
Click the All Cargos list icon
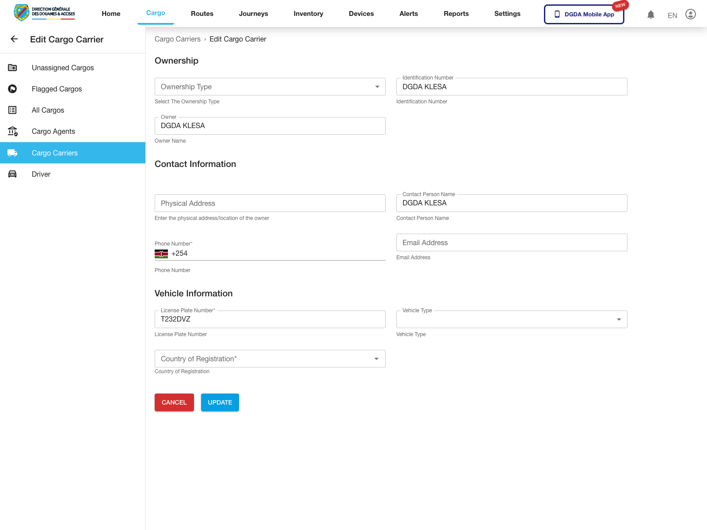point(12,110)
